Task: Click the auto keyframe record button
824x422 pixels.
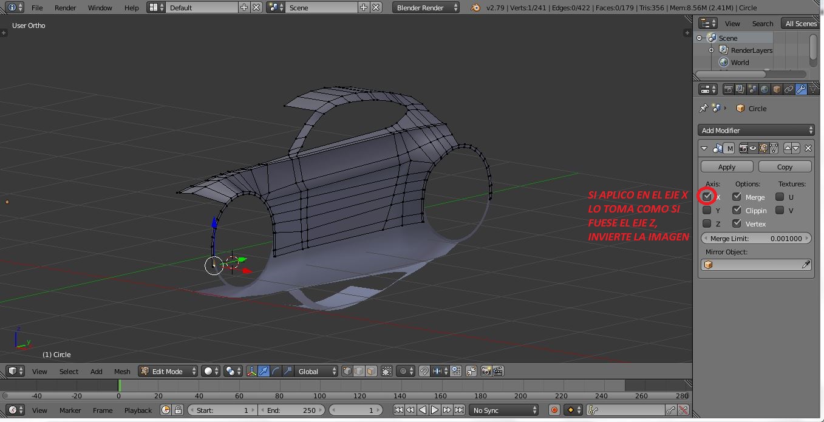Action: pos(554,410)
